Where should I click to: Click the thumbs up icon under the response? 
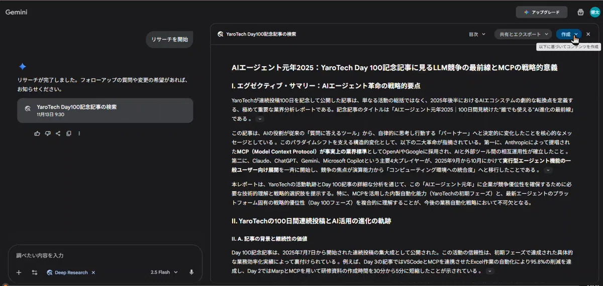pos(37,133)
